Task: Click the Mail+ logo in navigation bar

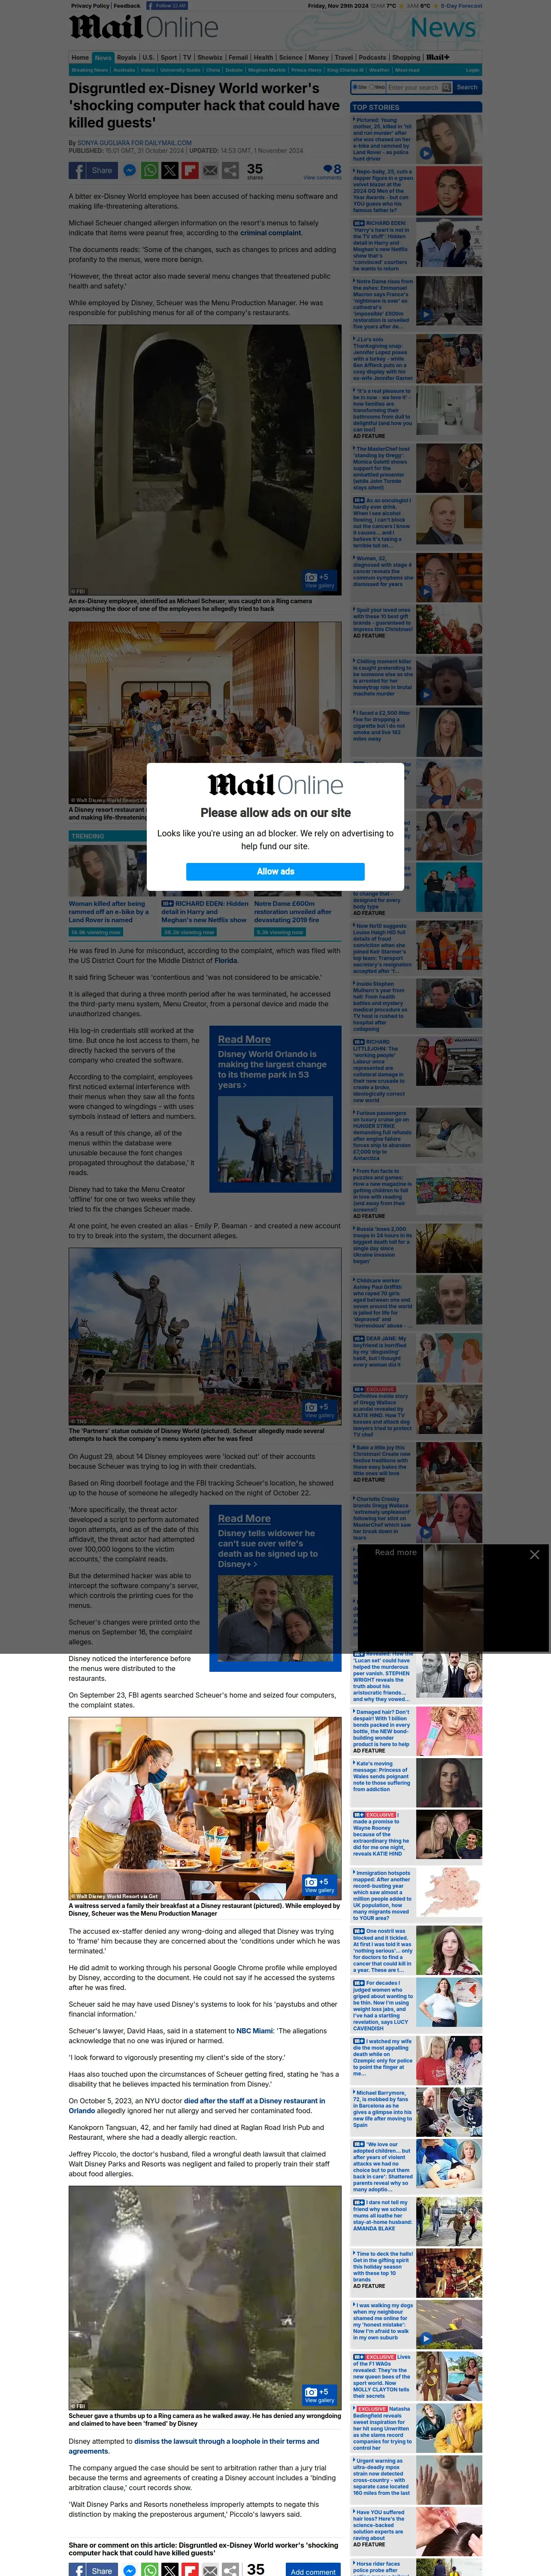Action: tap(438, 57)
